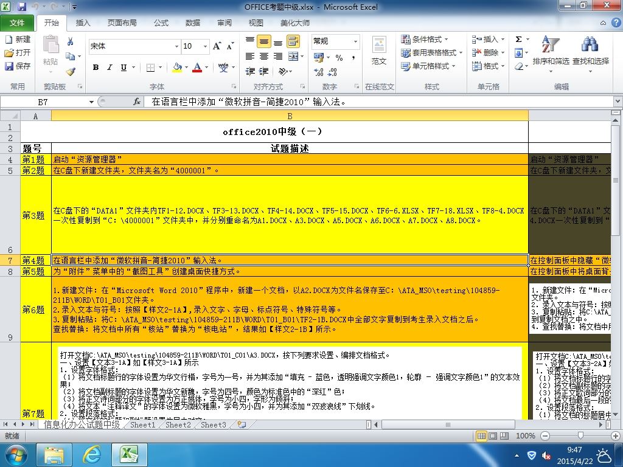
Task: Click the 格式 cells button
Action: 488,66
